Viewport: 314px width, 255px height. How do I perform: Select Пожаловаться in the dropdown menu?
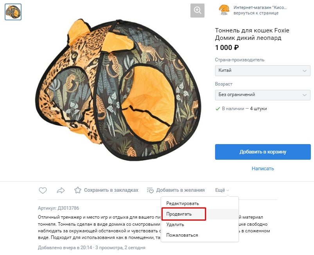(182, 235)
